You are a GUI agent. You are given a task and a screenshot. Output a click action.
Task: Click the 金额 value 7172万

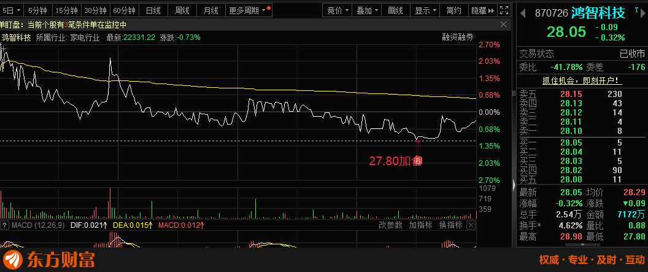[x=631, y=214]
